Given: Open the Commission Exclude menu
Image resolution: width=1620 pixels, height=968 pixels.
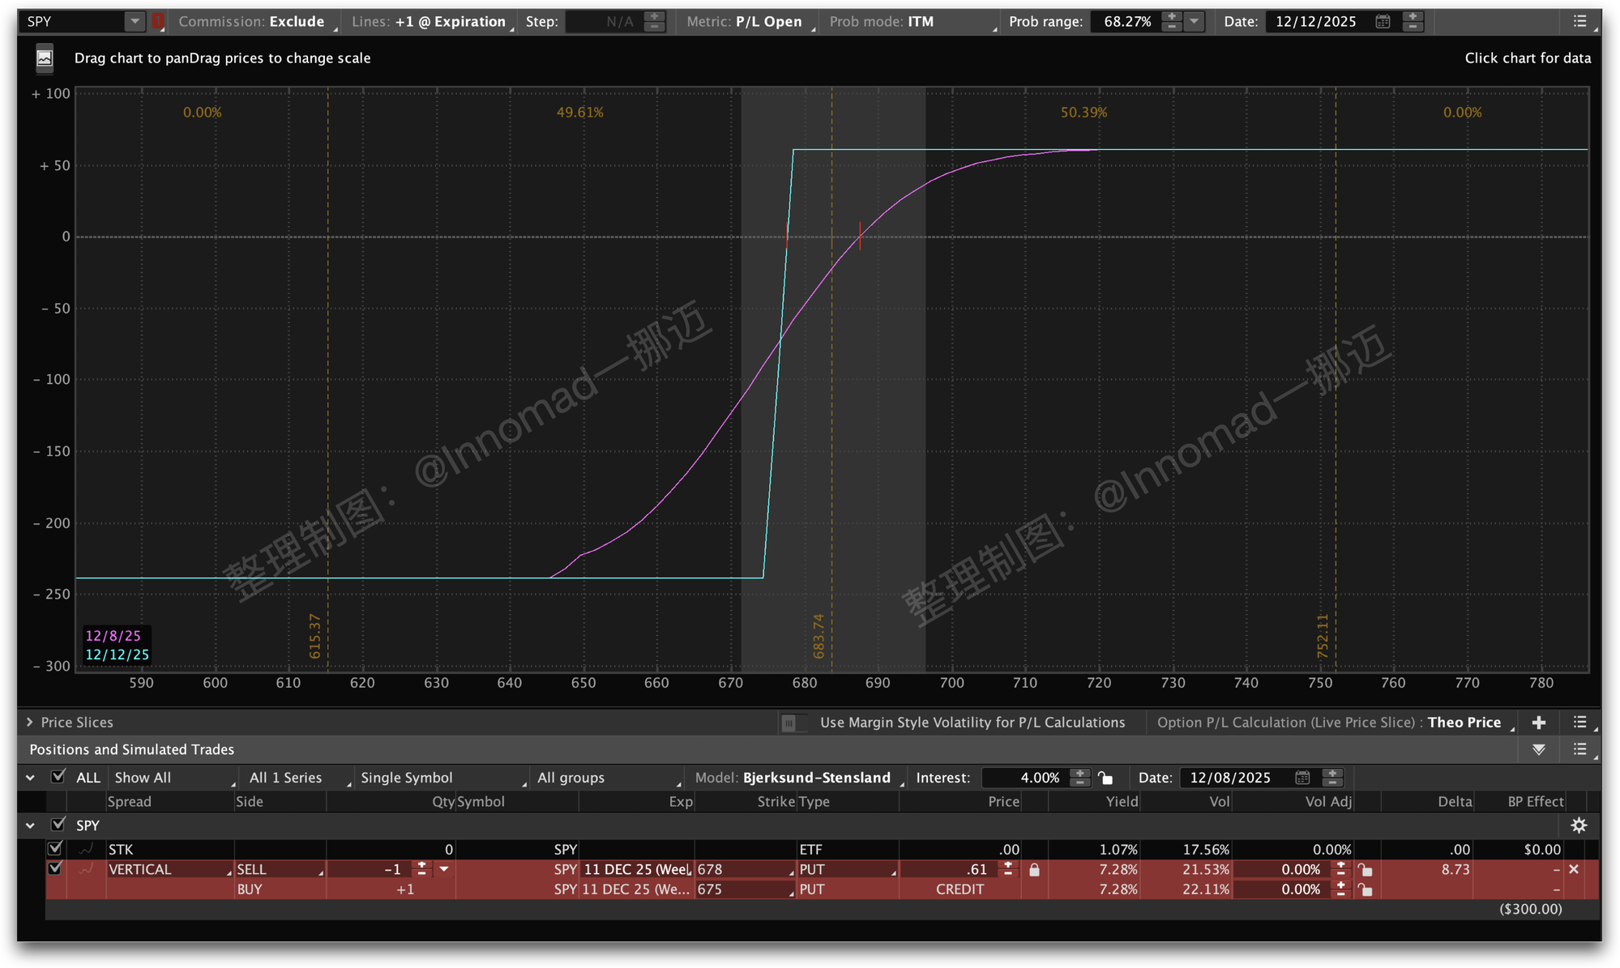Looking at the screenshot, I should pyautogui.click(x=254, y=22).
